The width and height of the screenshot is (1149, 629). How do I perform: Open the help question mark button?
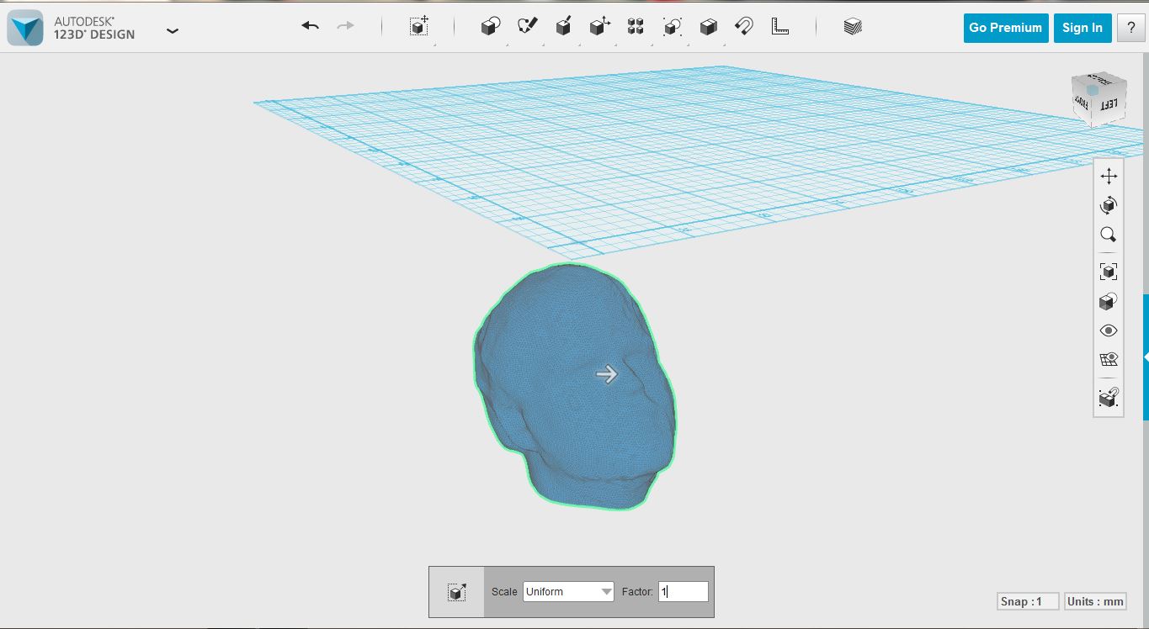(x=1130, y=28)
